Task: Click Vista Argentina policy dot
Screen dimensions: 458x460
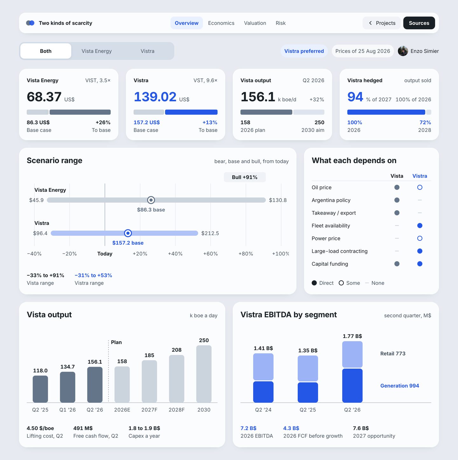Action: pyautogui.click(x=397, y=200)
